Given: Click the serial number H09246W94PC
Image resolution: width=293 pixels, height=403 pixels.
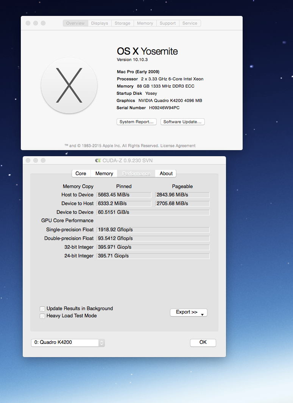Looking at the screenshot, I should (x=164, y=108).
